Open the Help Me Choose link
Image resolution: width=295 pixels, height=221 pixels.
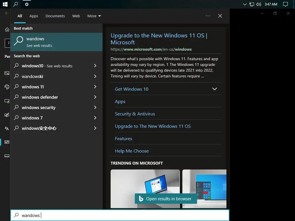(132, 151)
